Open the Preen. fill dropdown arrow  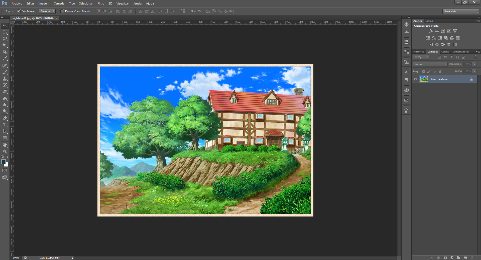tap(474, 71)
